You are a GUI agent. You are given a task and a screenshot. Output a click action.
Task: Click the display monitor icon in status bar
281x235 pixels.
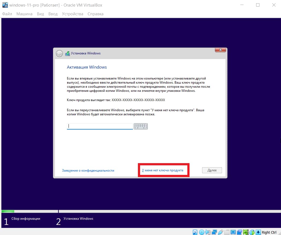(x=233, y=232)
